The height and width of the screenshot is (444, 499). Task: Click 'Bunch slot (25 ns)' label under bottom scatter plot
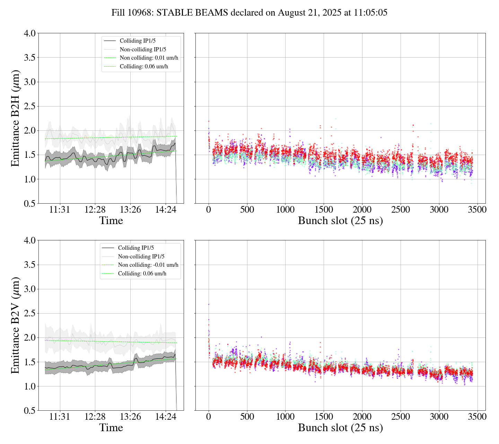tap(340, 428)
